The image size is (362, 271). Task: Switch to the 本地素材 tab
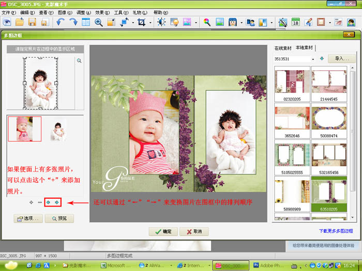click(304, 47)
